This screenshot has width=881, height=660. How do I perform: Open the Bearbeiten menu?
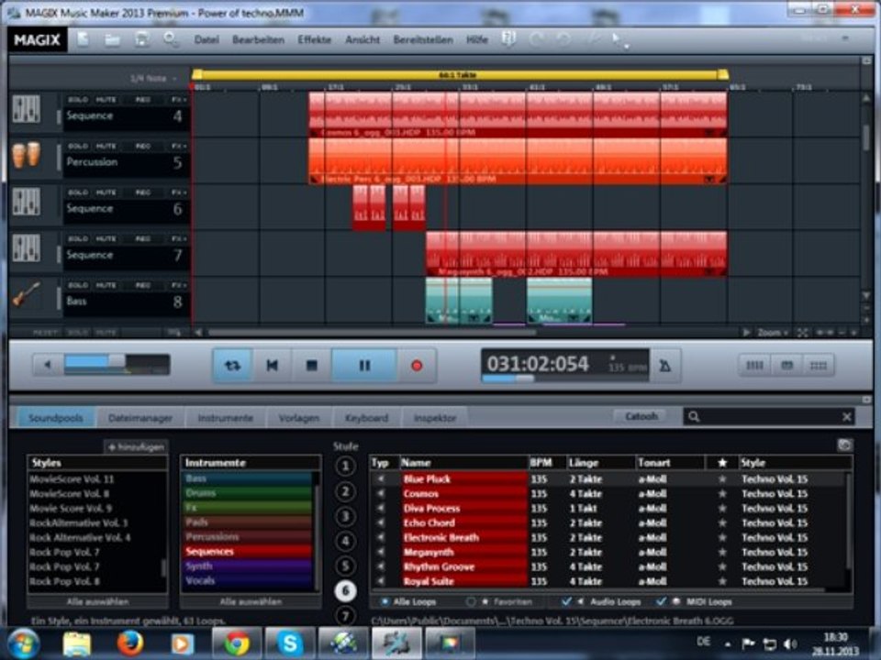tap(258, 39)
